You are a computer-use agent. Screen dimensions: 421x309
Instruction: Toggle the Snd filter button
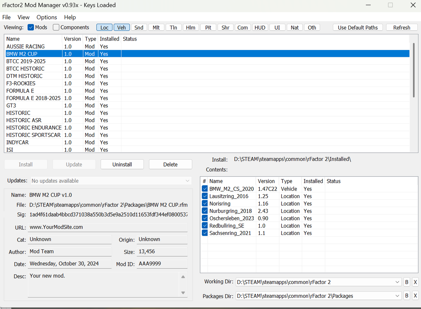click(139, 27)
